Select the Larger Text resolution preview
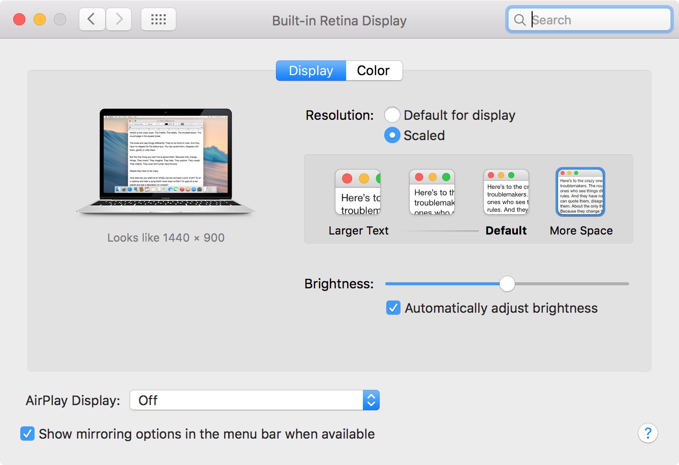Screen dimensions: 679x465 (358, 192)
